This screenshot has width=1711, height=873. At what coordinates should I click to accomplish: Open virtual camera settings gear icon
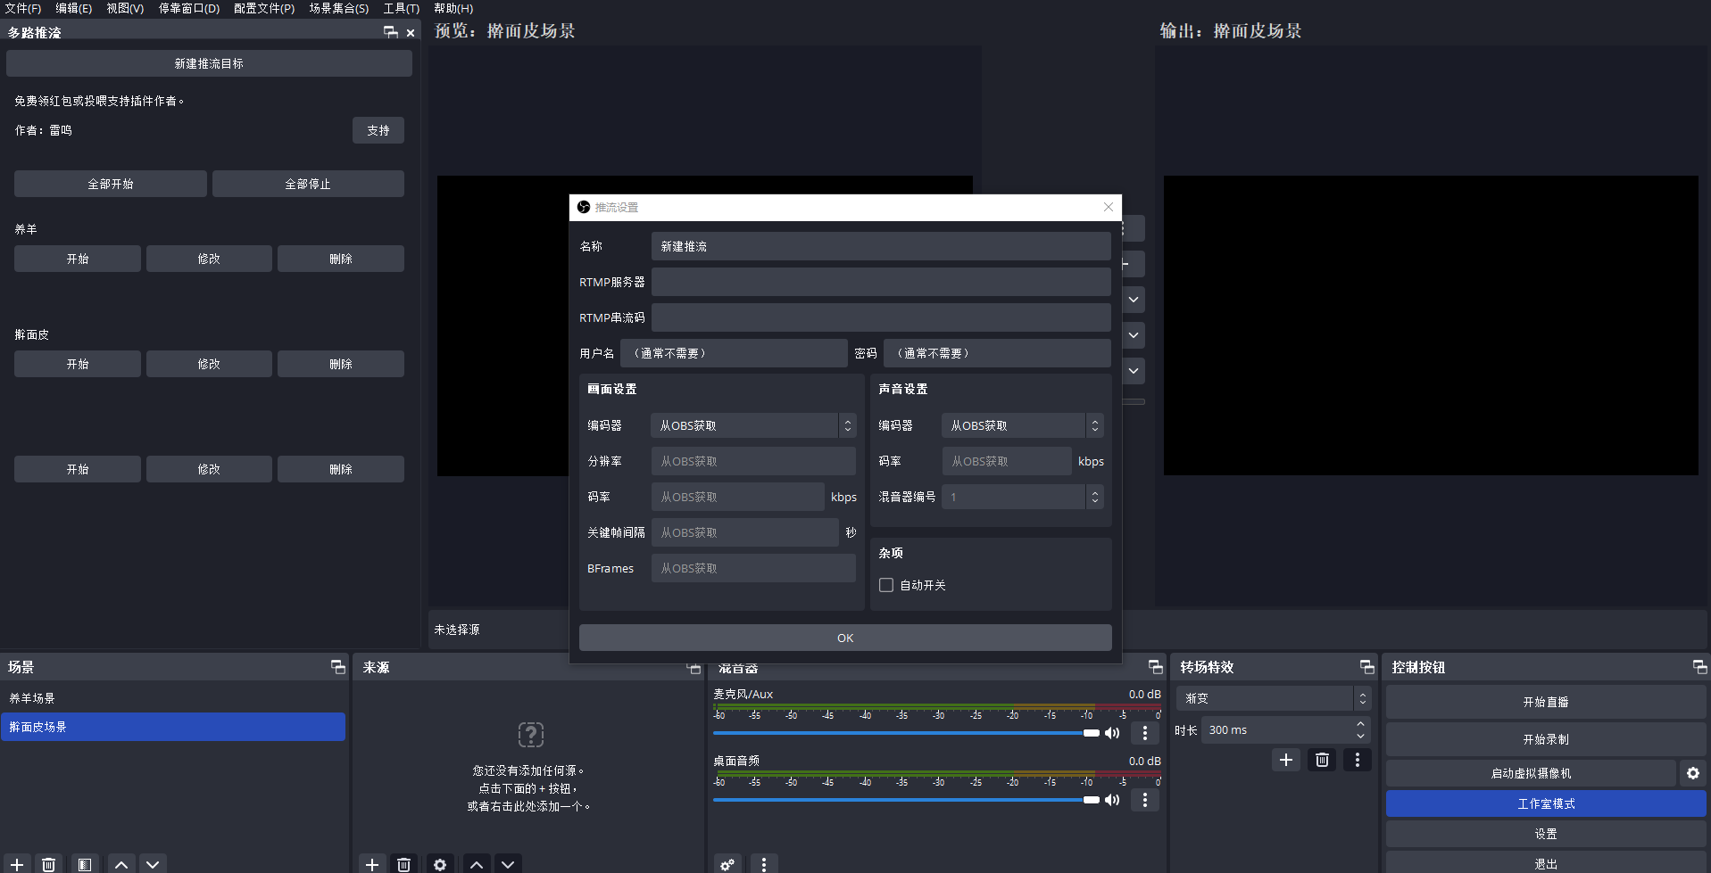1693,773
